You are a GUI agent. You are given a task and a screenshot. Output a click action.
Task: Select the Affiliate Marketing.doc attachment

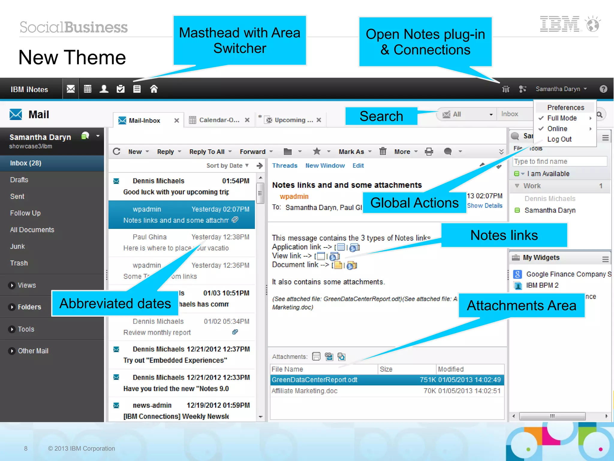point(387,391)
